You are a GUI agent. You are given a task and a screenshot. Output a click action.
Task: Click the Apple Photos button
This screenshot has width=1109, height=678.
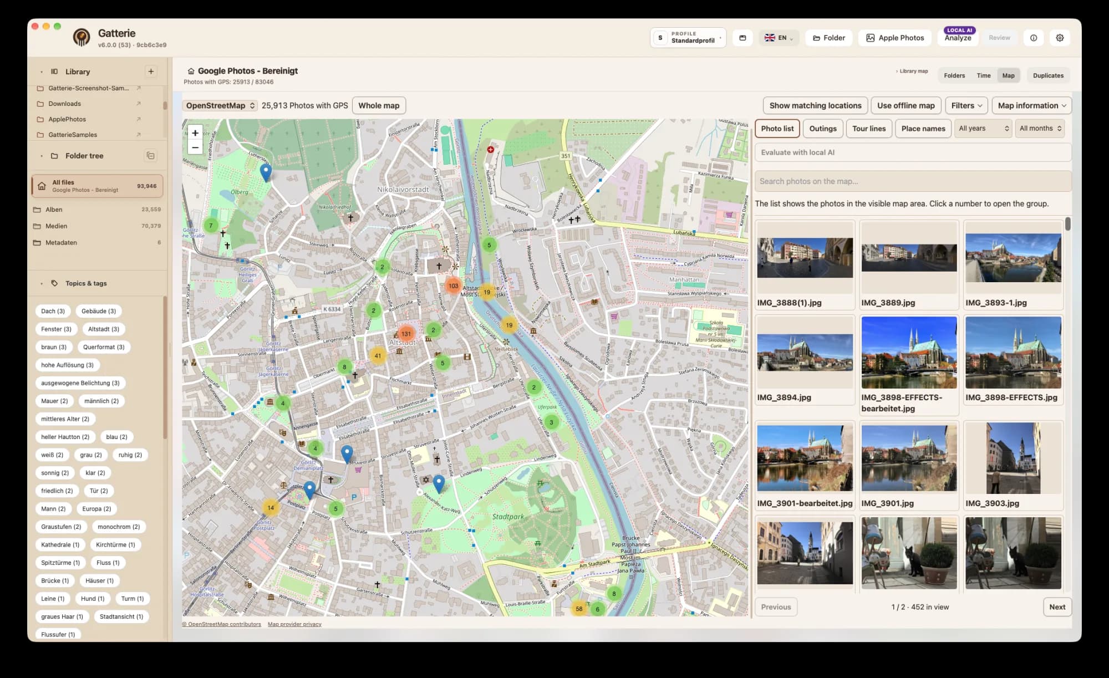(x=895, y=38)
